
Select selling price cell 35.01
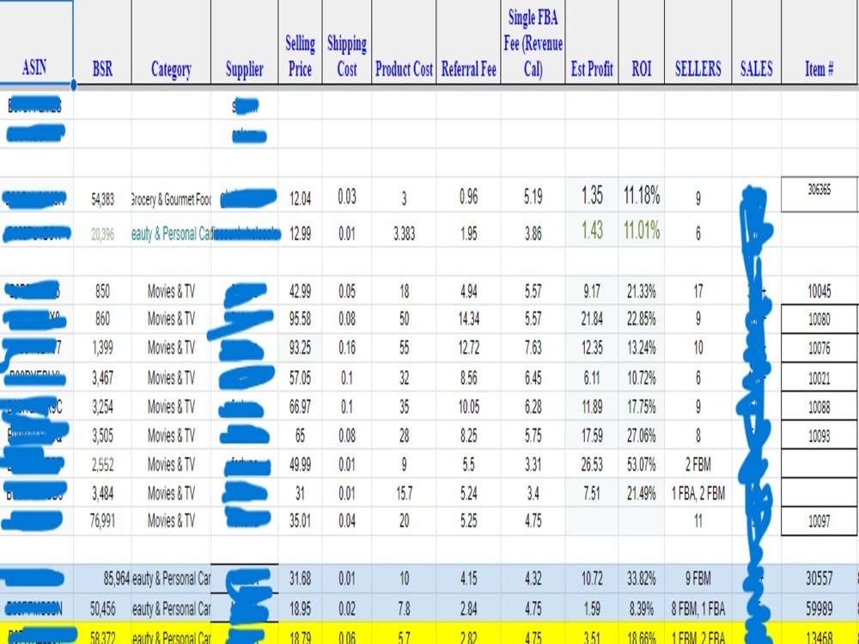(300, 521)
